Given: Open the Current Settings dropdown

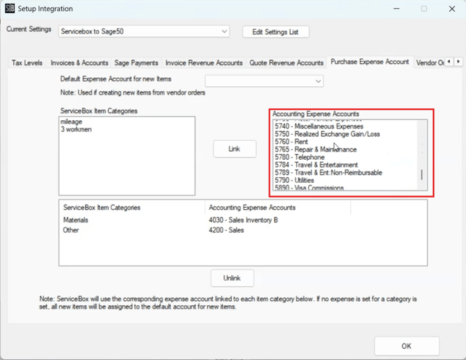Looking at the screenshot, I should coord(144,31).
